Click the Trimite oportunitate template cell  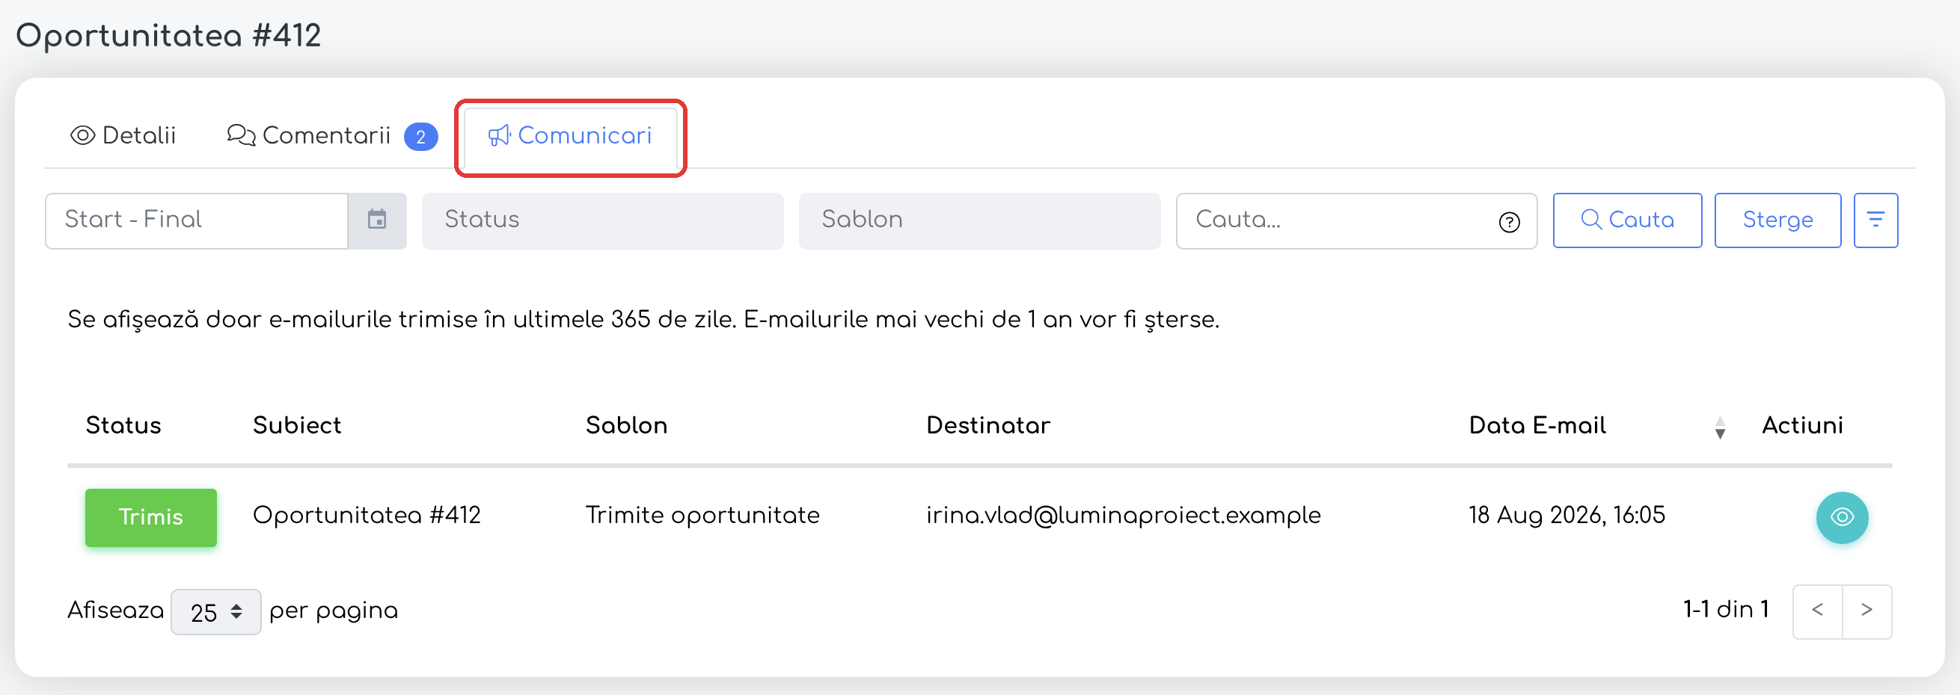pos(702,515)
